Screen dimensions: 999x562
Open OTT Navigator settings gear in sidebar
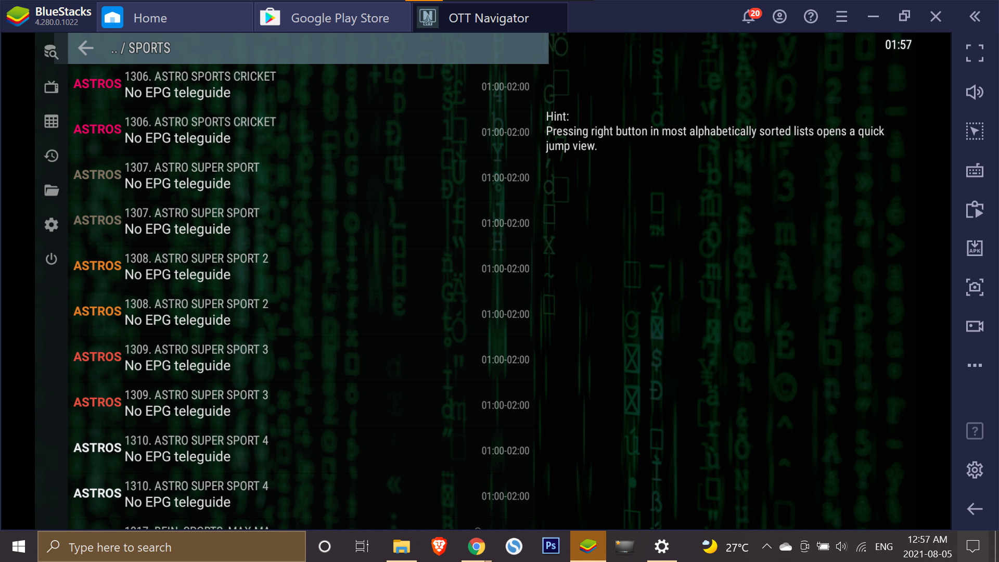(51, 225)
